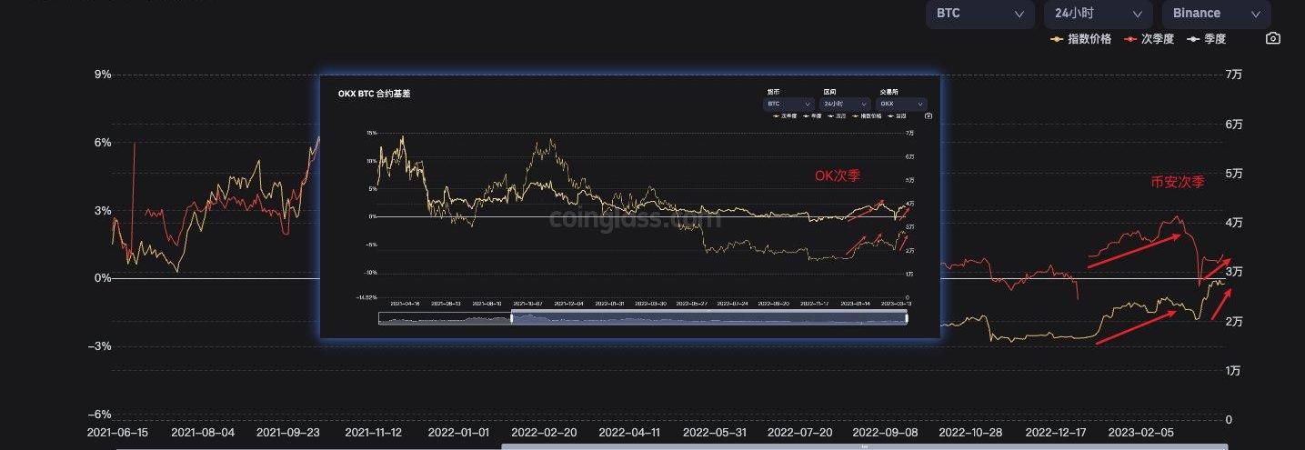Toggle 次季度 legend in inset OKX chart
The height and width of the screenshot is (450, 1305).
[x=785, y=116]
